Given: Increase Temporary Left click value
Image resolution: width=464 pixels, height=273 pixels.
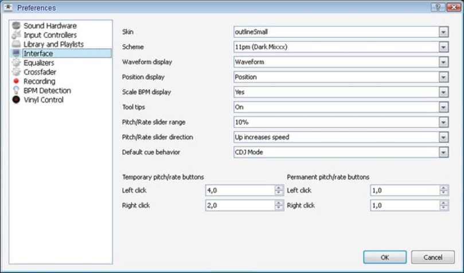Looking at the screenshot, I should [x=279, y=188].
